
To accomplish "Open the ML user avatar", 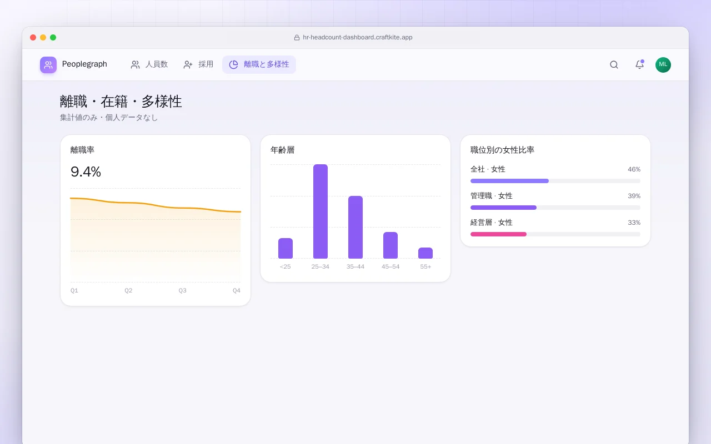I will (x=663, y=65).
